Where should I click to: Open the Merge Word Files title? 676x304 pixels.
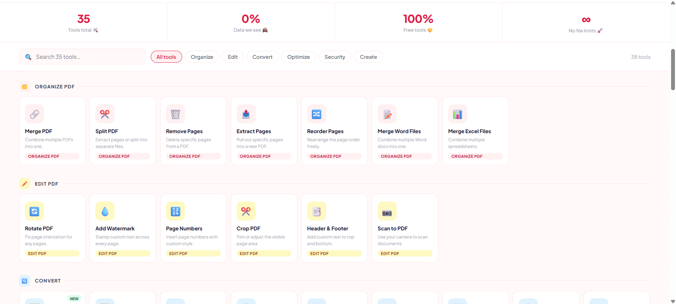pos(399,131)
